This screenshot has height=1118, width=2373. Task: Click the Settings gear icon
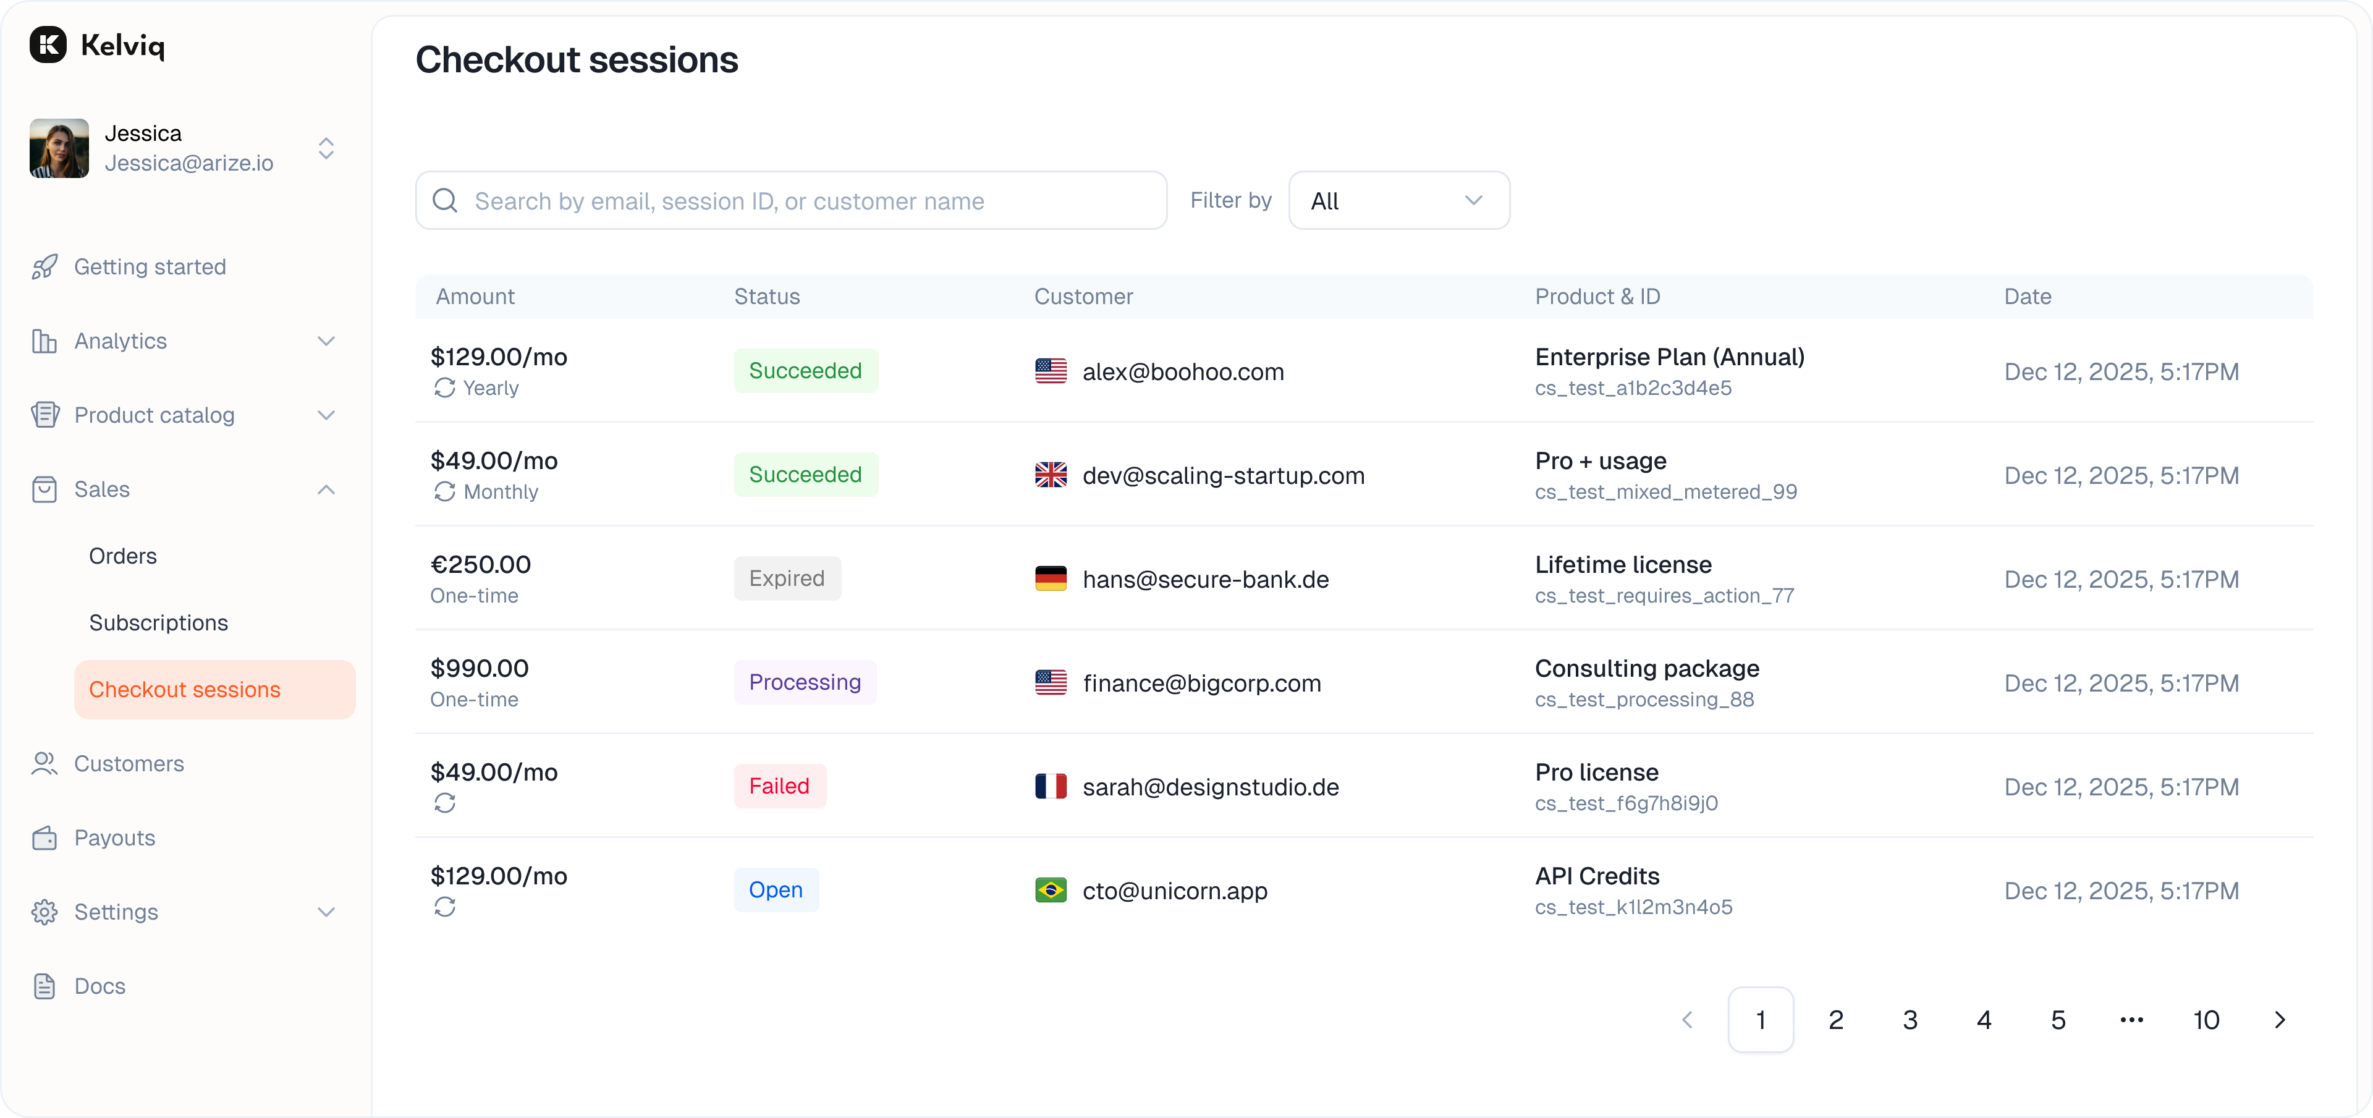[44, 912]
